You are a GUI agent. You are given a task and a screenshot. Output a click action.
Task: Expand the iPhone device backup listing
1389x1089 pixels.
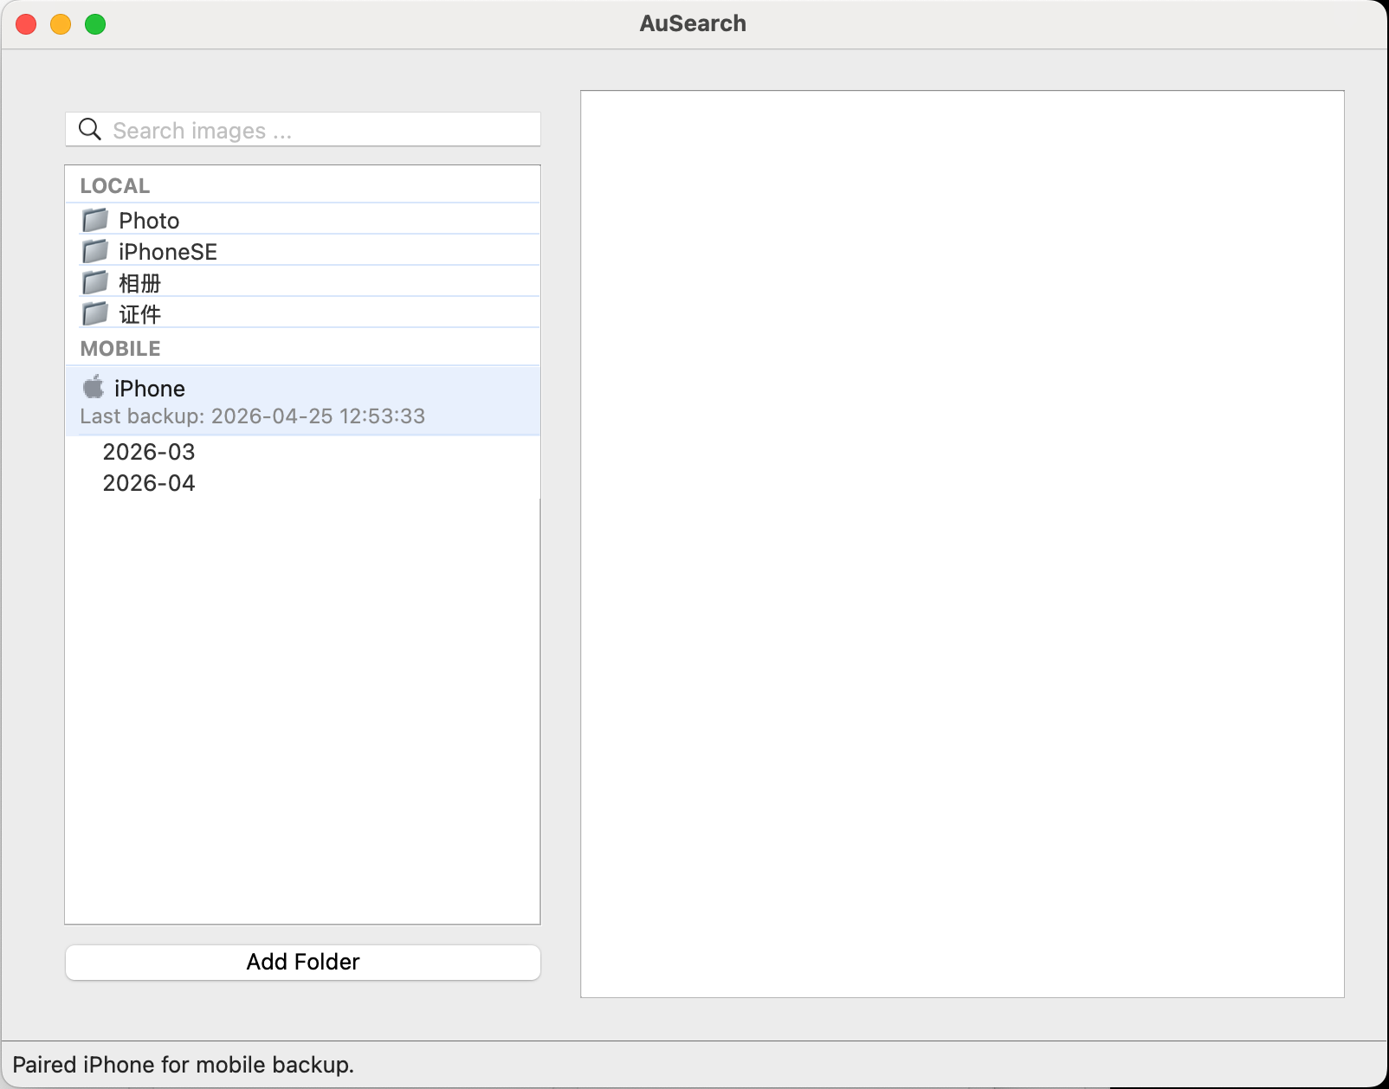point(149,389)
